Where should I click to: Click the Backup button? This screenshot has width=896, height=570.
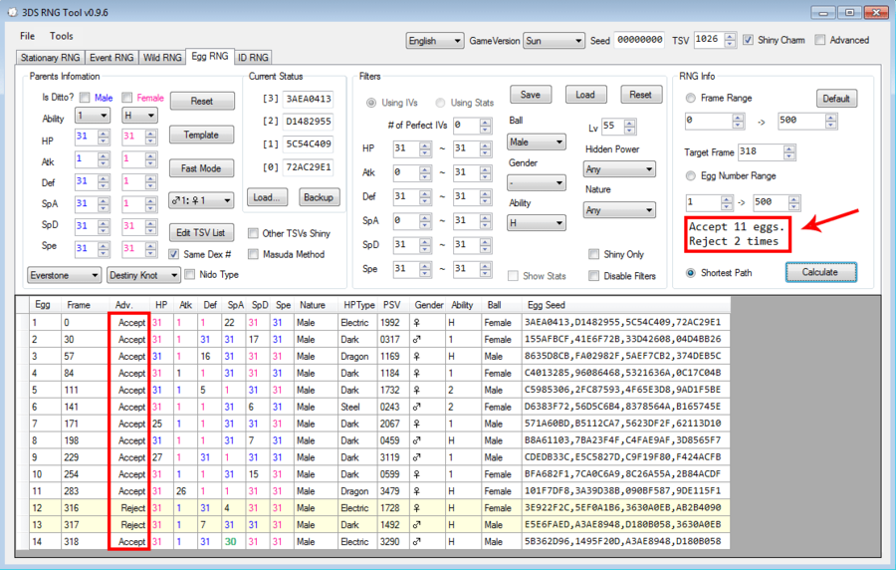(319, 197)
